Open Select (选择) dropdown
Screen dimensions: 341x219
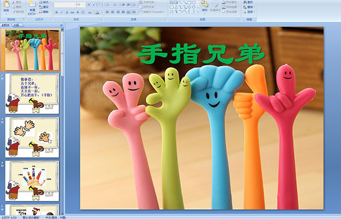[x=249, y=12]
